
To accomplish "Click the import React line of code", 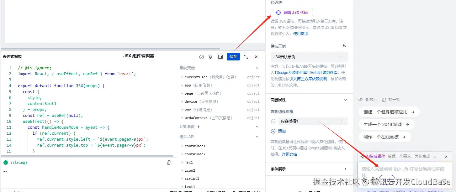I will click(77, 74).
